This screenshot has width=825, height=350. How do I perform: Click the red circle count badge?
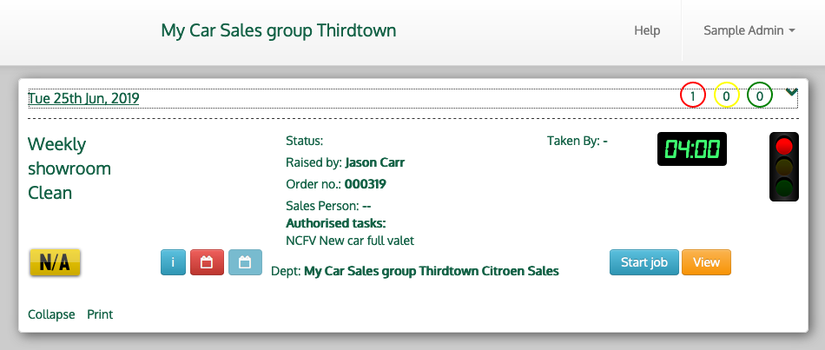tap(692, 96)
